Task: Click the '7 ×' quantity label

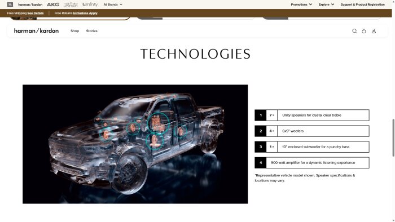Action: point(272,115)
